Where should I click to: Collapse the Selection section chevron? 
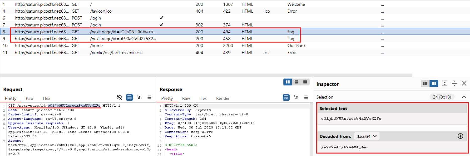[x=464, y=97]
